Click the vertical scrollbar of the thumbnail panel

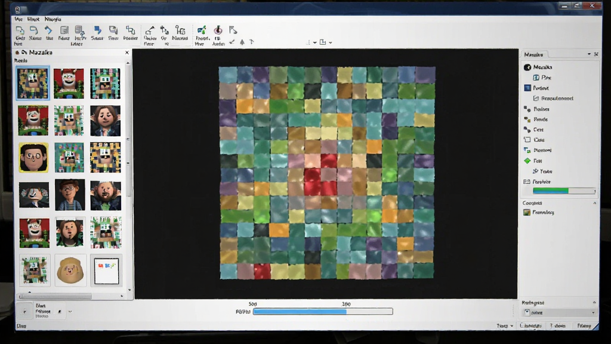pyautogui.click(x=128, y=176)
